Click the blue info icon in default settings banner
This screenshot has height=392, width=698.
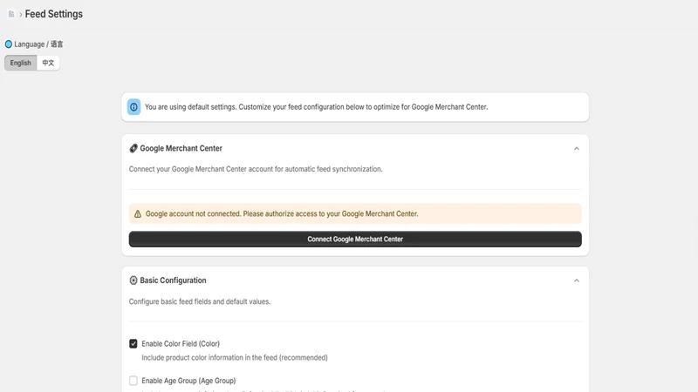pyautogui.click(x=133, y=107)
